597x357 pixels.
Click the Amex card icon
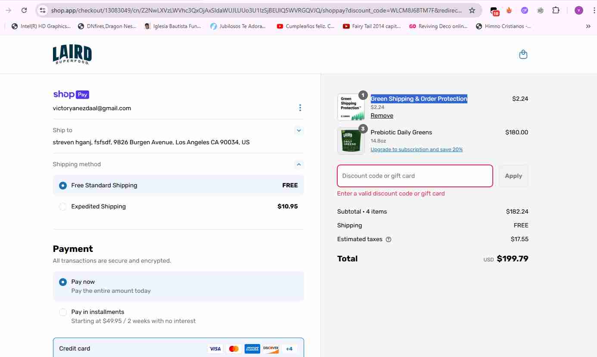click(x=252, y=349)
